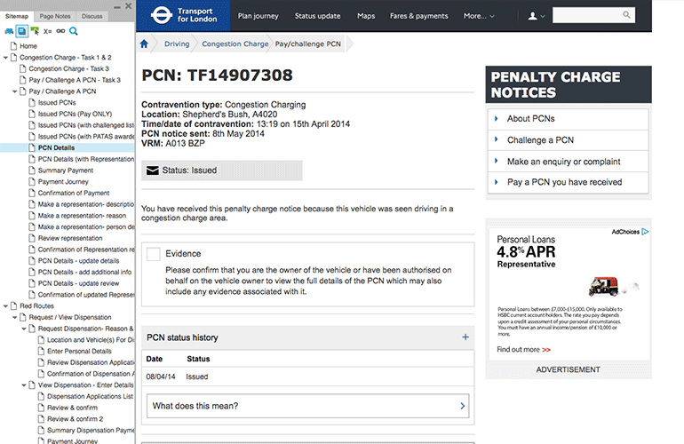This screenshot has width=684, height=444.
Task: Toggle the highlighted blue footnotes icon
Action: [x=22, y=30]
